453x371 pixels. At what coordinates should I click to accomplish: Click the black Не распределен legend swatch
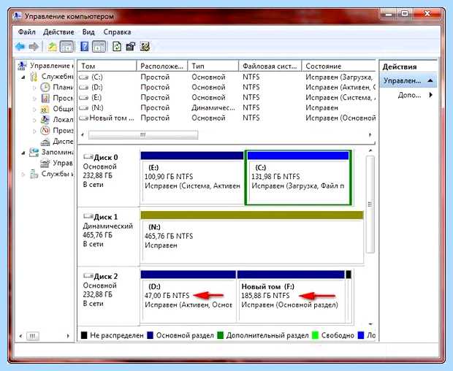tap(84, 335)
